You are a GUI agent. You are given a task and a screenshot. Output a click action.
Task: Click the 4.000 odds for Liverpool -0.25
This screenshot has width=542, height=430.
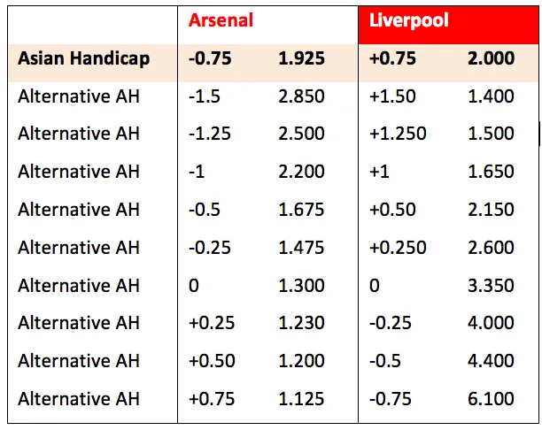point(492,323)
